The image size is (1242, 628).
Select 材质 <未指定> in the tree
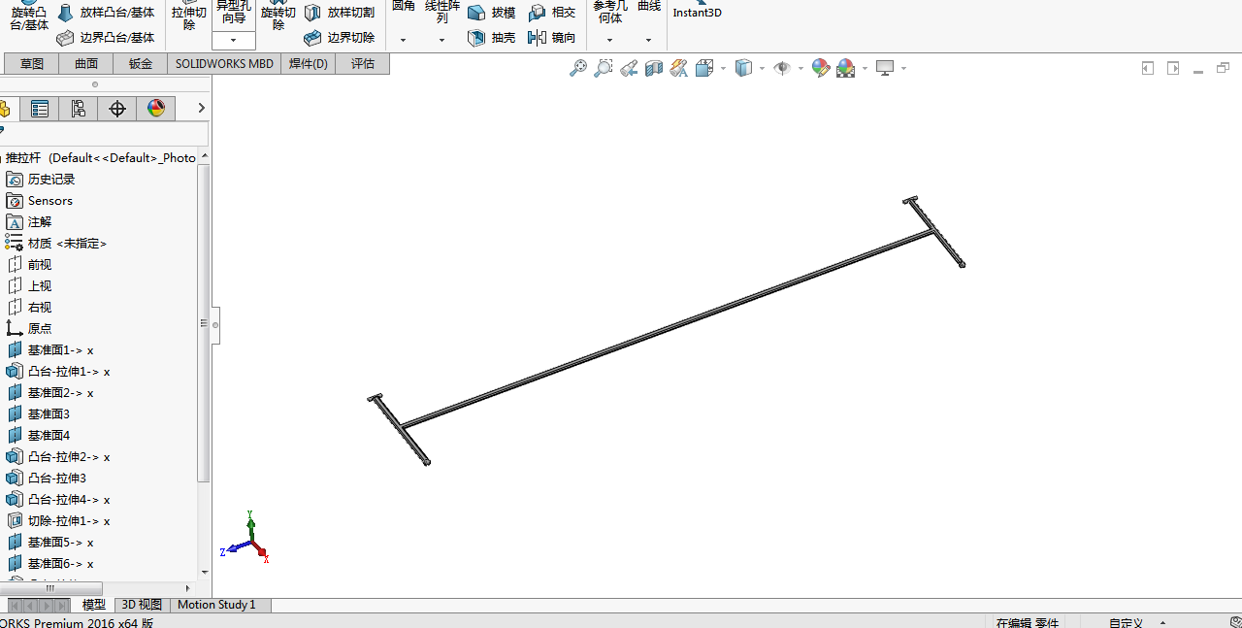pos(56,244)
